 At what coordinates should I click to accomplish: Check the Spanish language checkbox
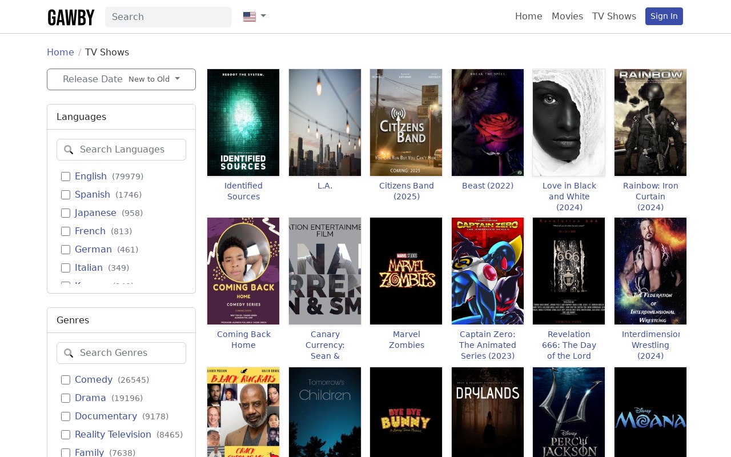pos(66,195)
